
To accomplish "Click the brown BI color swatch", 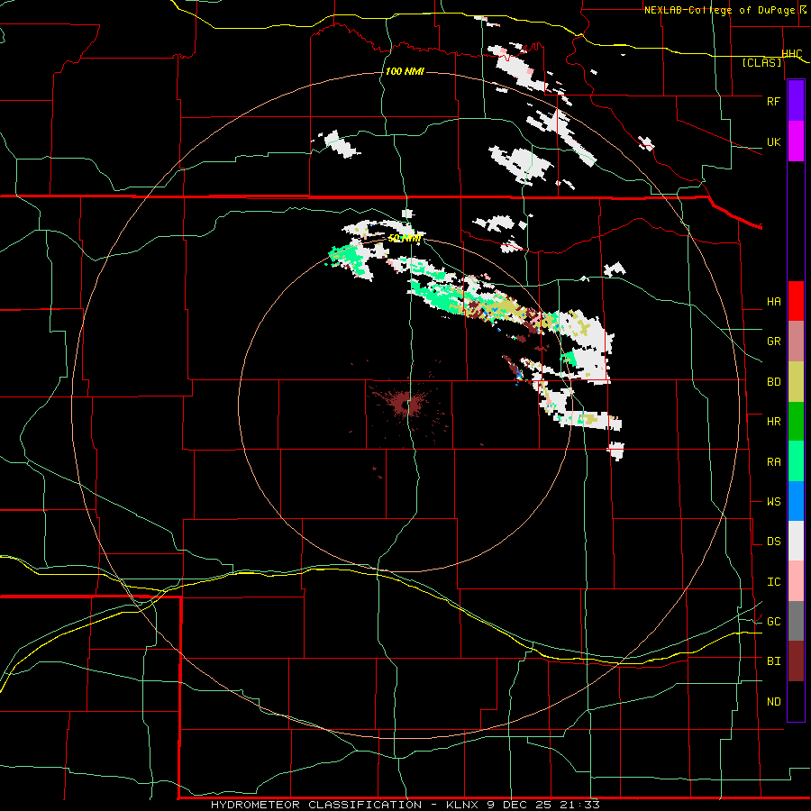I will [796, 661].
